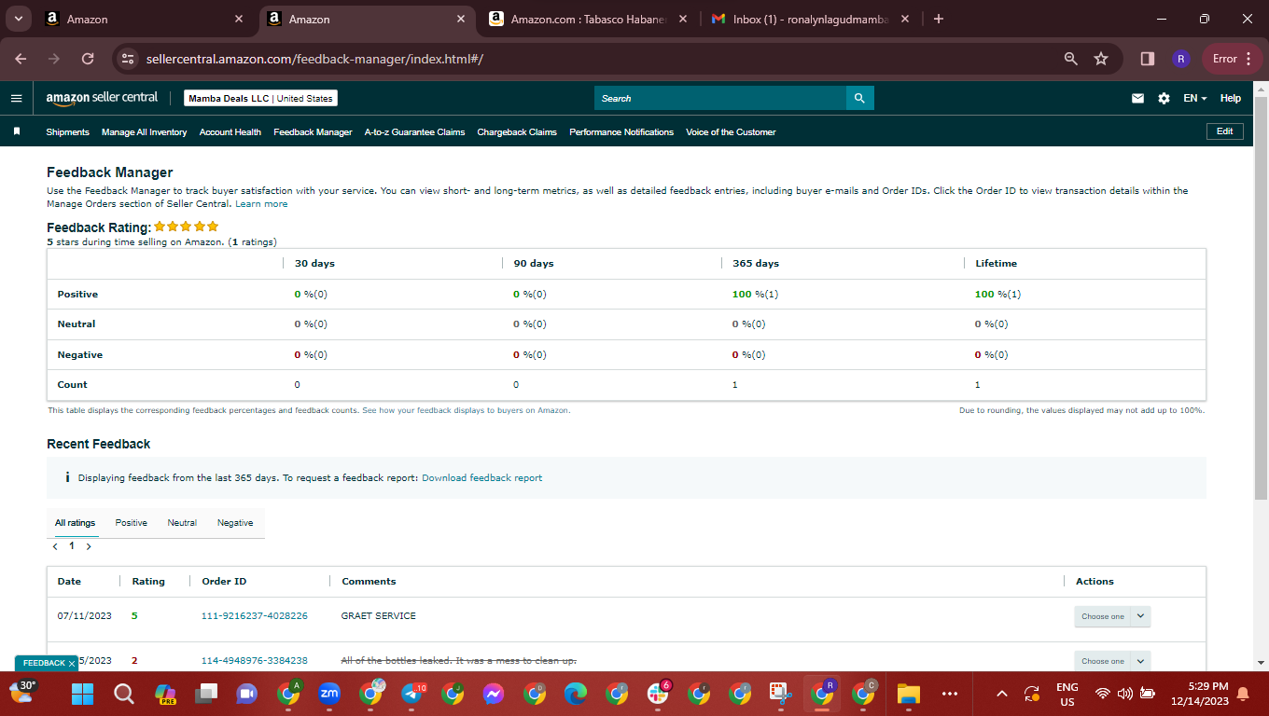Click the browser address bar URL

[x=314, y=59]
